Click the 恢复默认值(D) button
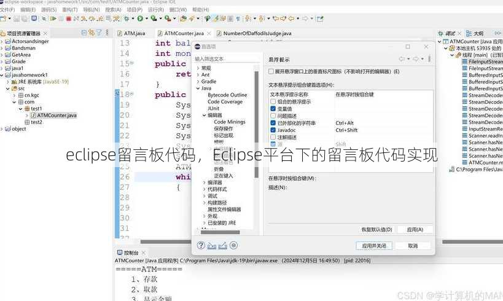 376,230
